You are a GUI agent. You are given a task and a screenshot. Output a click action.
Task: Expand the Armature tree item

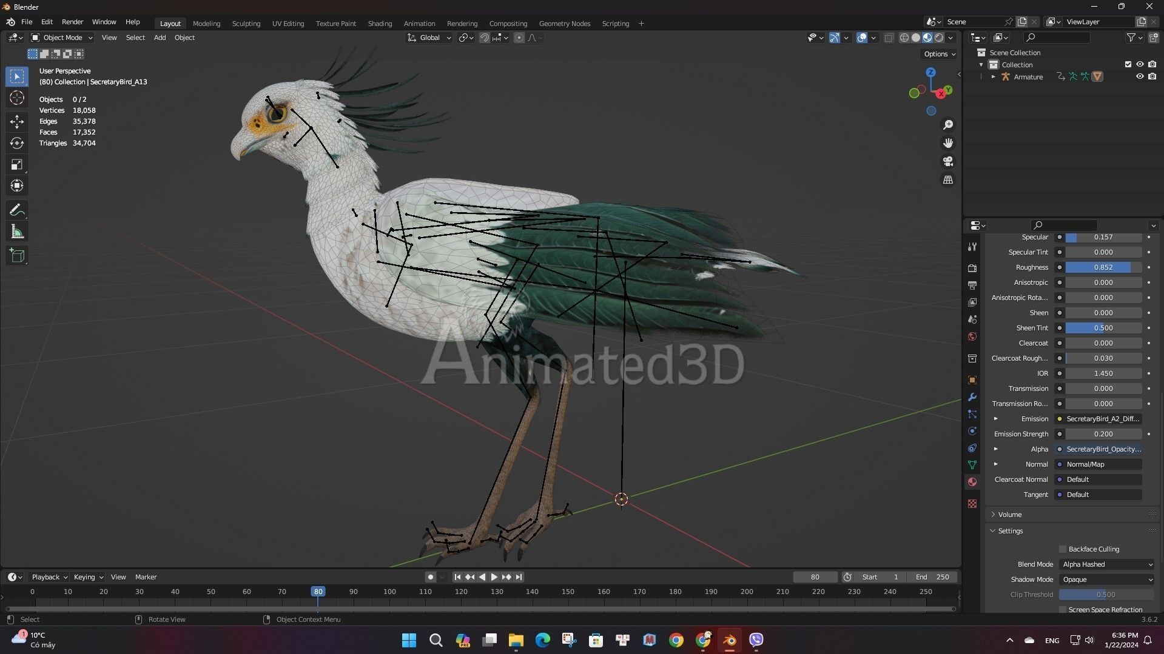click(993, 77)
